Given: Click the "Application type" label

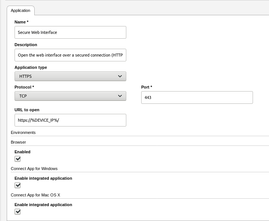Looking at the screenshot, I should coord(31,67).
